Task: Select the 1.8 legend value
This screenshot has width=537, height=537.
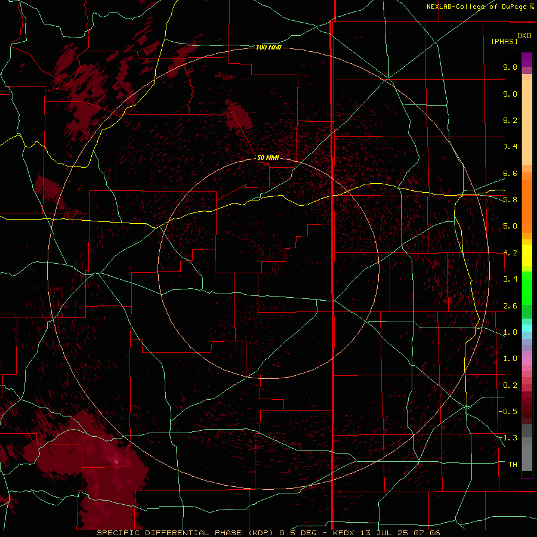Action: [510, 332]
